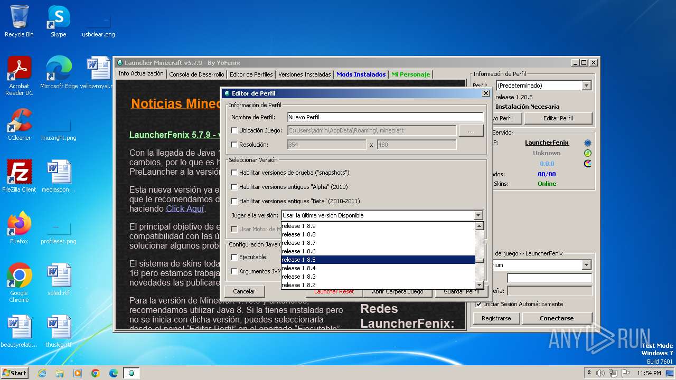676x380 pixels.
Task: Open account type dropdown in login panel
Action: (586, 265)
